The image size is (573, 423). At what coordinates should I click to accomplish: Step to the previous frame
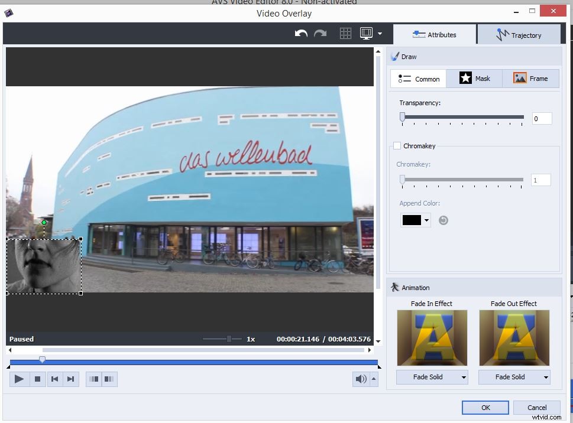(55, 379)
